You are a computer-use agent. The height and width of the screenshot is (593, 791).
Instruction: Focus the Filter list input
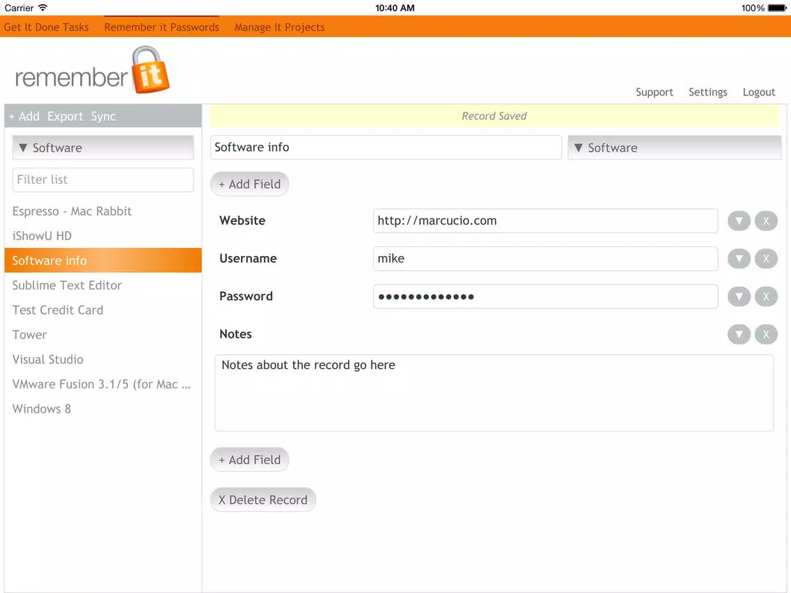(x=103, y=180)
